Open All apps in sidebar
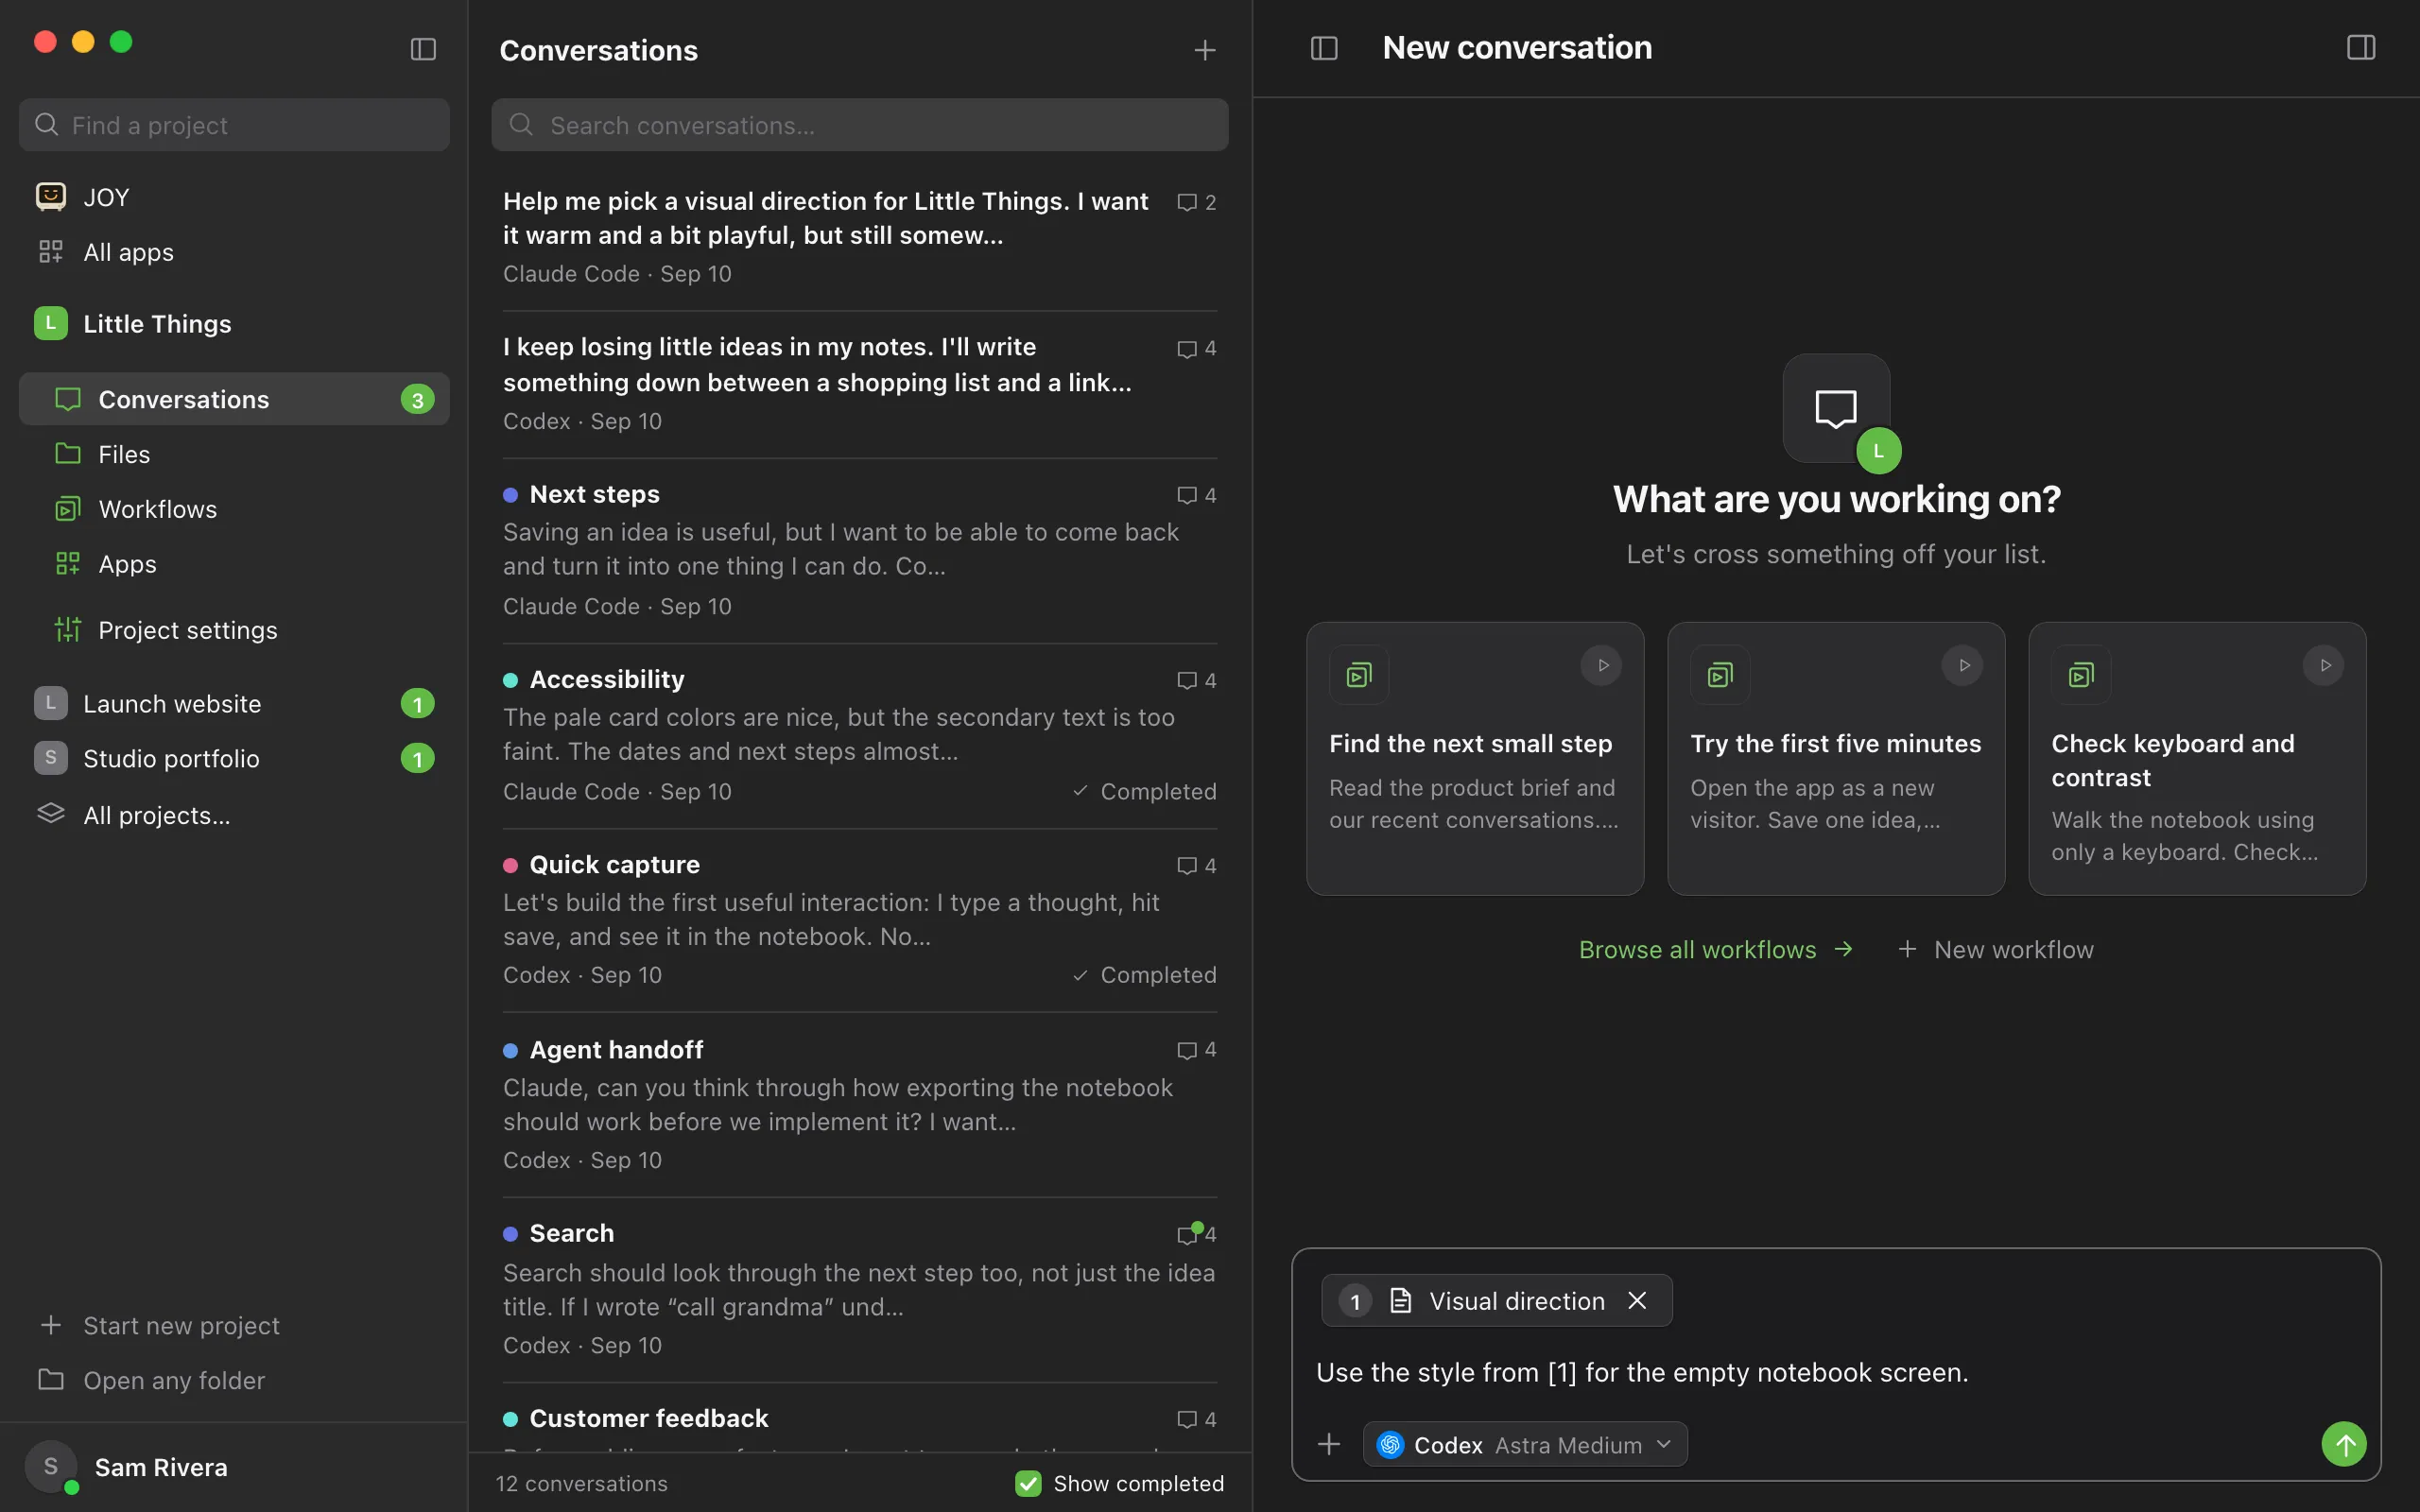 [234, 252]
